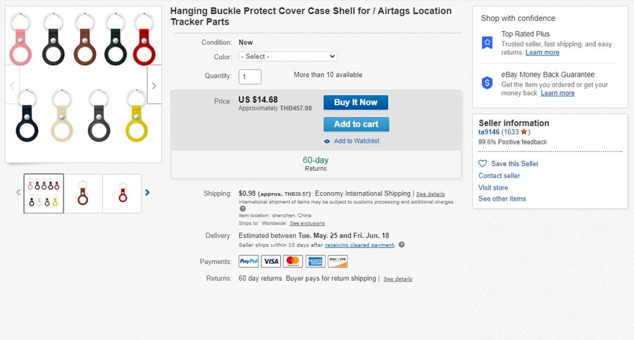Click the Visa card icon
Screen dimensions: 634x340
pyautogui.click(x=271, y=261)
